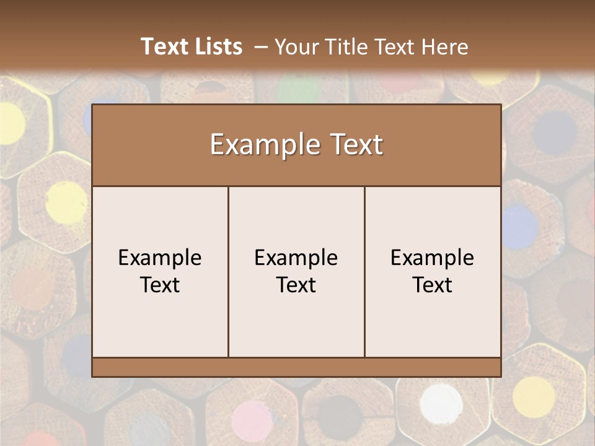Click the middle "Example Text" cell
This screenshot has width=595, height=446.
(x=296, y=271)
